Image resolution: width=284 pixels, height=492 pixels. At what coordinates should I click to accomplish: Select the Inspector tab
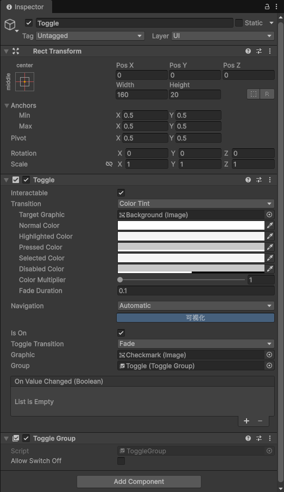click(25, 7)
